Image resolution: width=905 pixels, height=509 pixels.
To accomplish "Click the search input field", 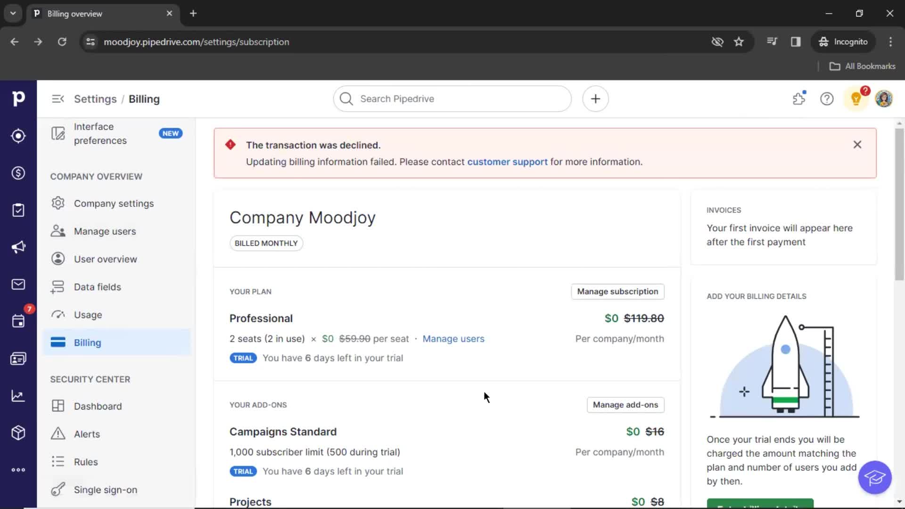I will 452,99.
